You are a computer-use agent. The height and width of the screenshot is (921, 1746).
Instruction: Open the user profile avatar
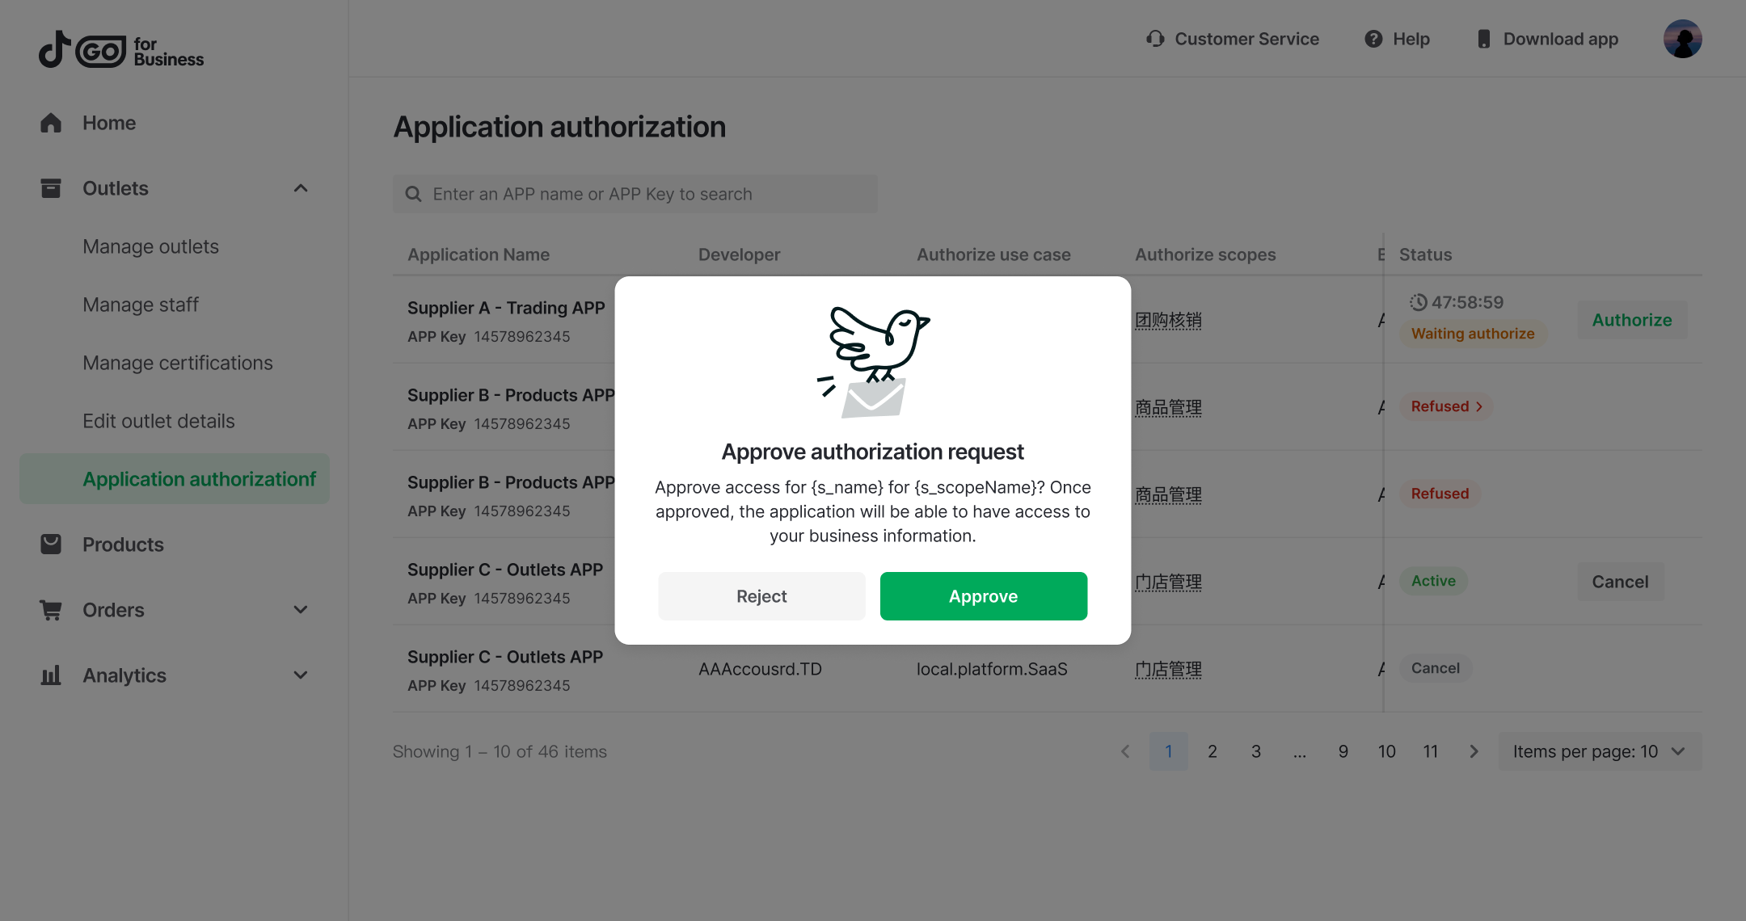(1683, 39)
